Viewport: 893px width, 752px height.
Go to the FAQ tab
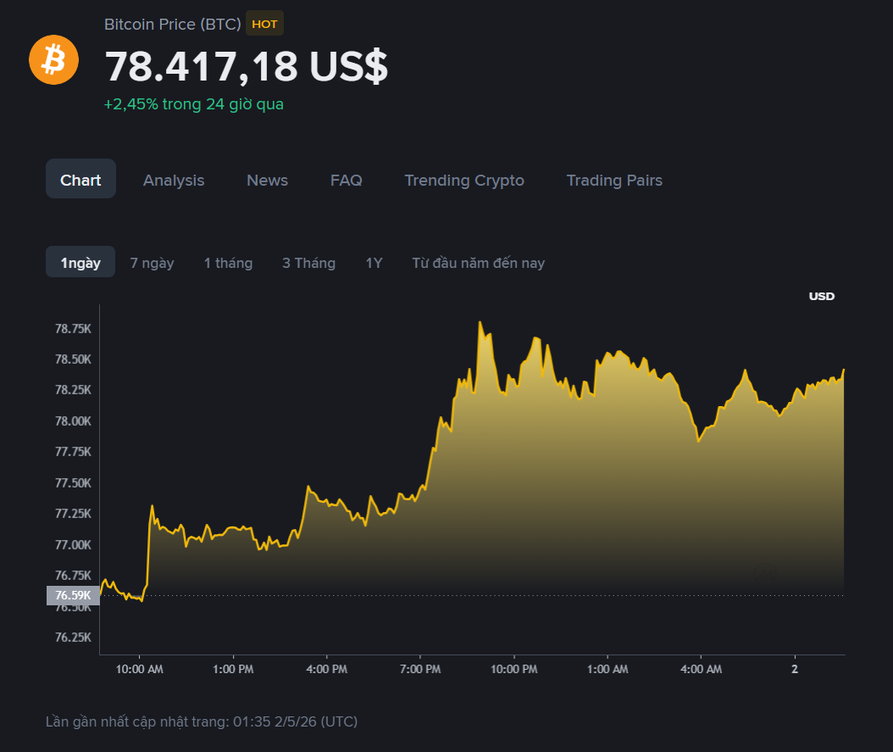347,180
